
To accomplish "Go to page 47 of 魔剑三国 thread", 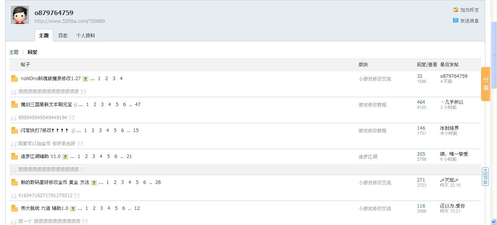I will 138,105.
